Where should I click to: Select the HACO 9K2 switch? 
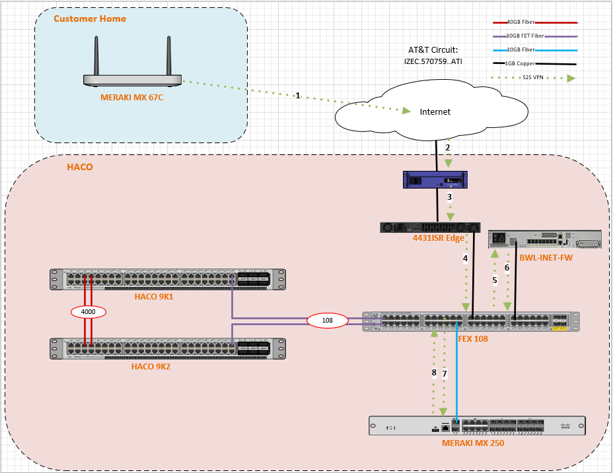coord(168,348)
